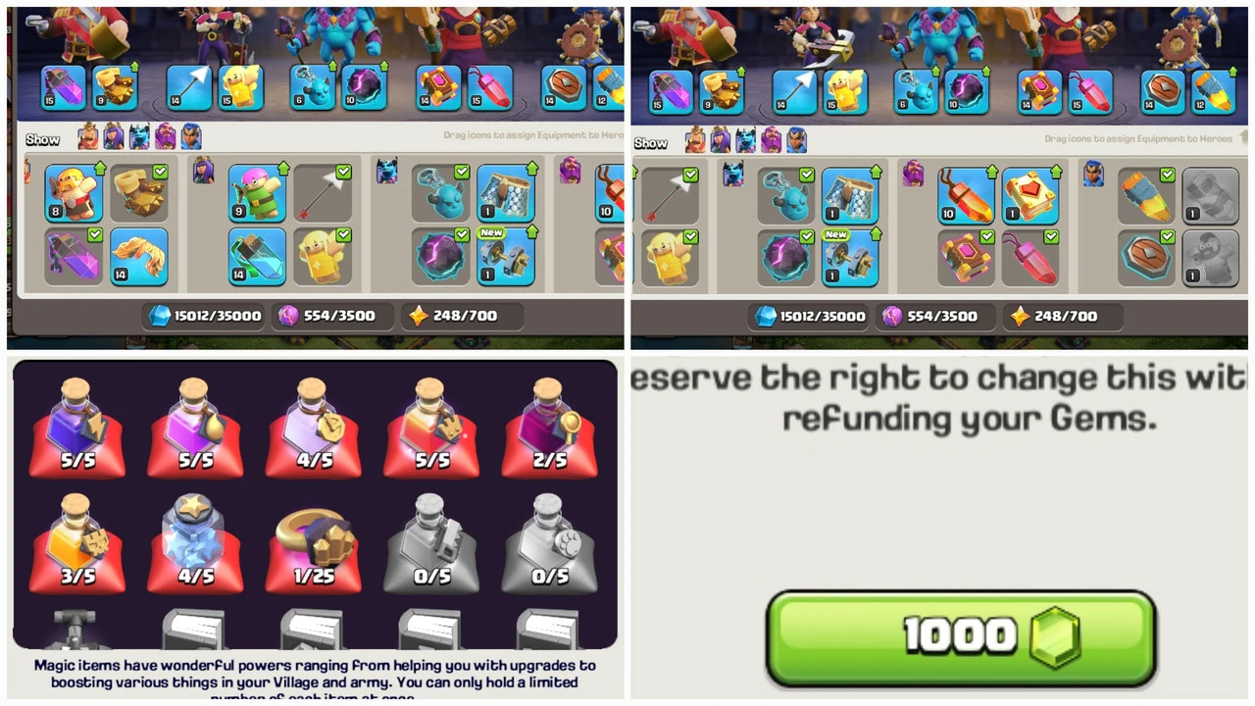The height and width of the screenshot is (706, 1255).
Task: Confirm purchase with the 1000 gems button
Action: pos(961,638)
